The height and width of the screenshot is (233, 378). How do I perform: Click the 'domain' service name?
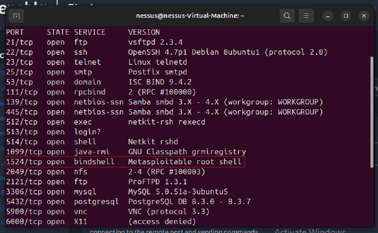coord(87,82)
